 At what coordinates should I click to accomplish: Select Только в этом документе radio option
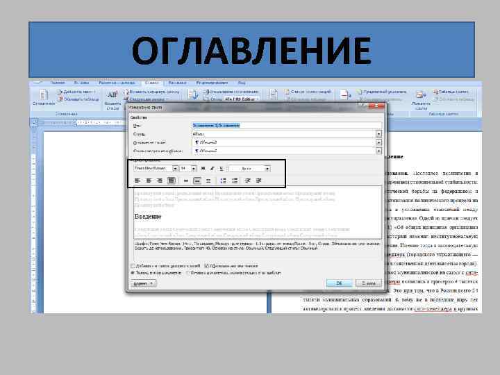coord(133,273)
